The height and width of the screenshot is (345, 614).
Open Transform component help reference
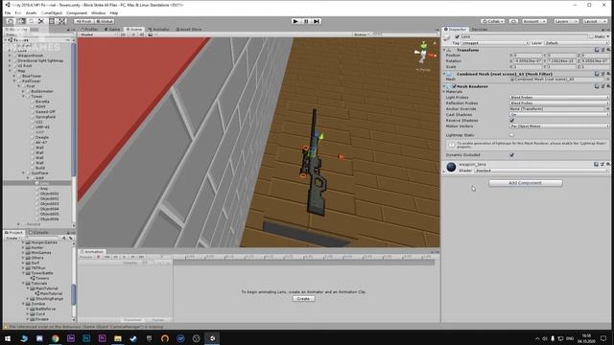[x=597, y=50]
